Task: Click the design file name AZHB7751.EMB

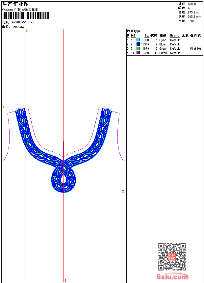Action: point(23,22)
